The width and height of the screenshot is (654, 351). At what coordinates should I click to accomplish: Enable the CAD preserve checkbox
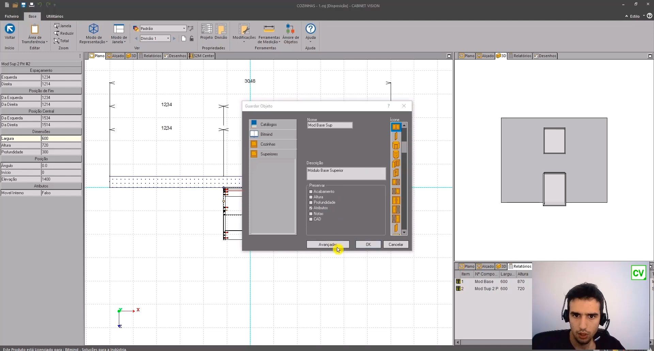pos(311,219)
